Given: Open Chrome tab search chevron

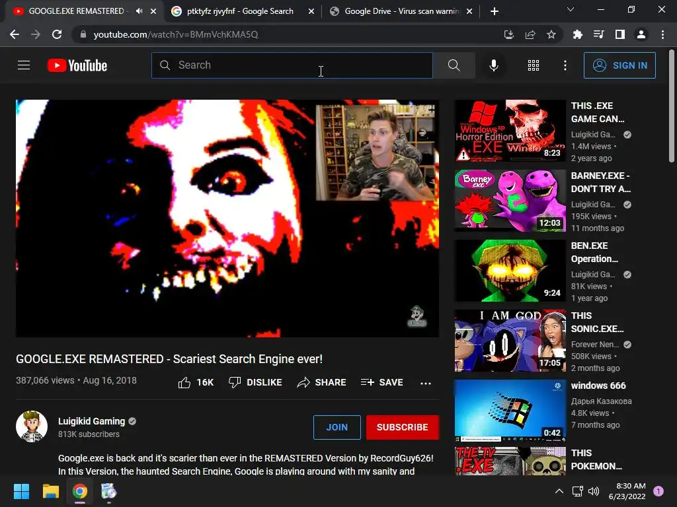Looking at the screenshot, I should 571,9.
